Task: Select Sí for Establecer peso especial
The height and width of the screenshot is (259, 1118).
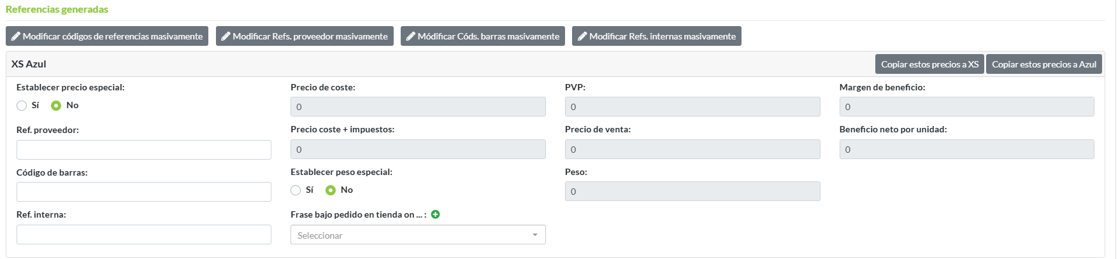Action: pos(296,190)
